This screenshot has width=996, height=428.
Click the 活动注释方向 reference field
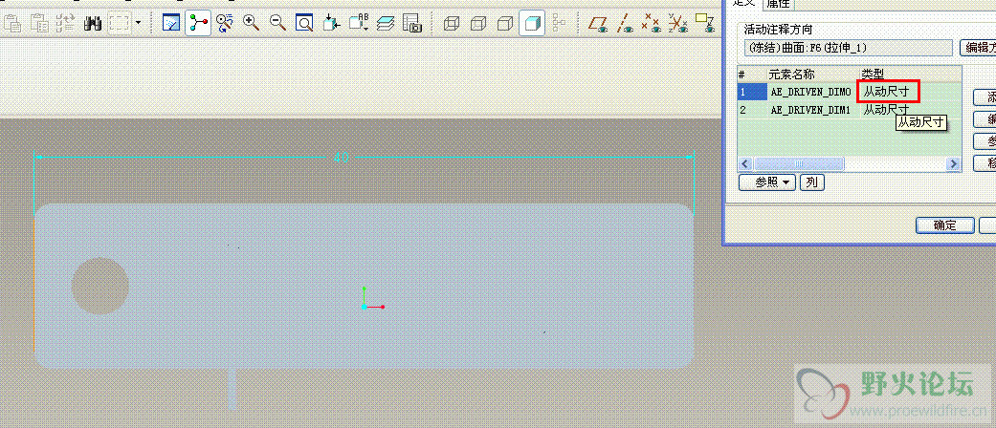849,48
